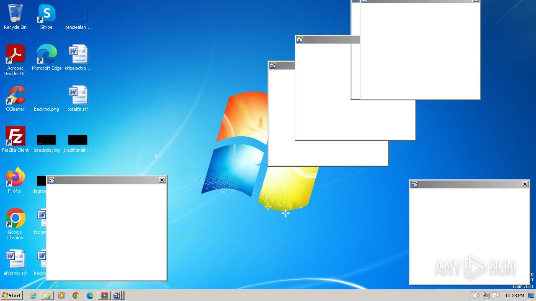Switch to WinRAR taskbar button
This screenshot has width=536, height=301.
104,296
